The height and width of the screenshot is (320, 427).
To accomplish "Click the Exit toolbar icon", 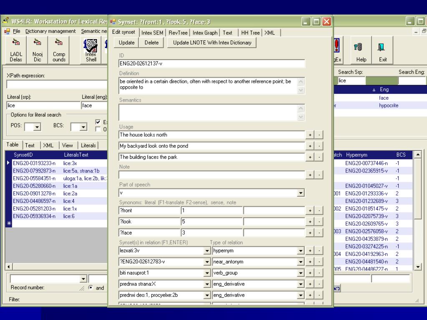I will click(x=383, y=50).
